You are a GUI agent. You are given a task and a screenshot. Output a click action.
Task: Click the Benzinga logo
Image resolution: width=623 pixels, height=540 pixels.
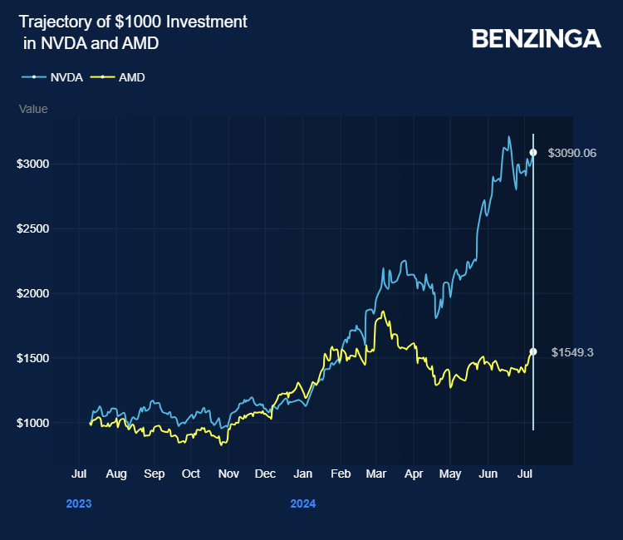[536, 38]
